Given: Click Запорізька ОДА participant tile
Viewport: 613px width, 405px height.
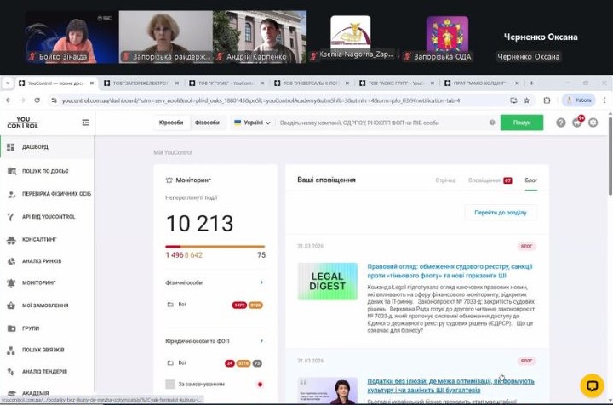Looking at the screenshot, I should tap(447, 38).
